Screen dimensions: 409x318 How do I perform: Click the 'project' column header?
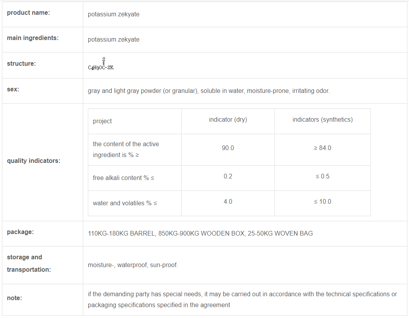[x=102, y=121]
